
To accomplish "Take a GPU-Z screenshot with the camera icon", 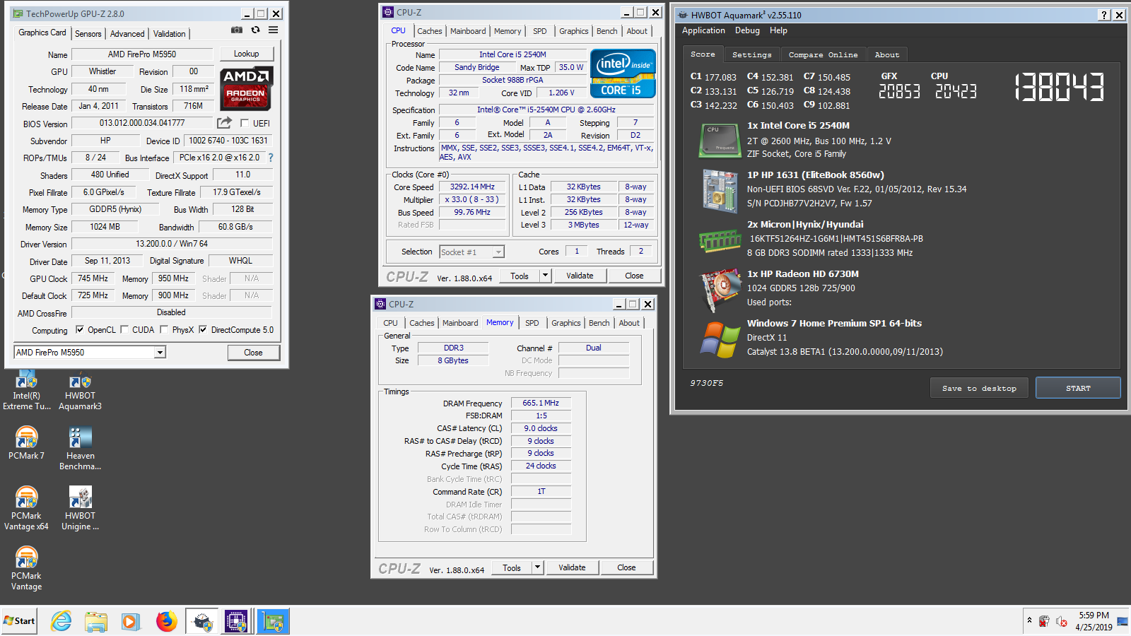I will click(x=237, y=30).
